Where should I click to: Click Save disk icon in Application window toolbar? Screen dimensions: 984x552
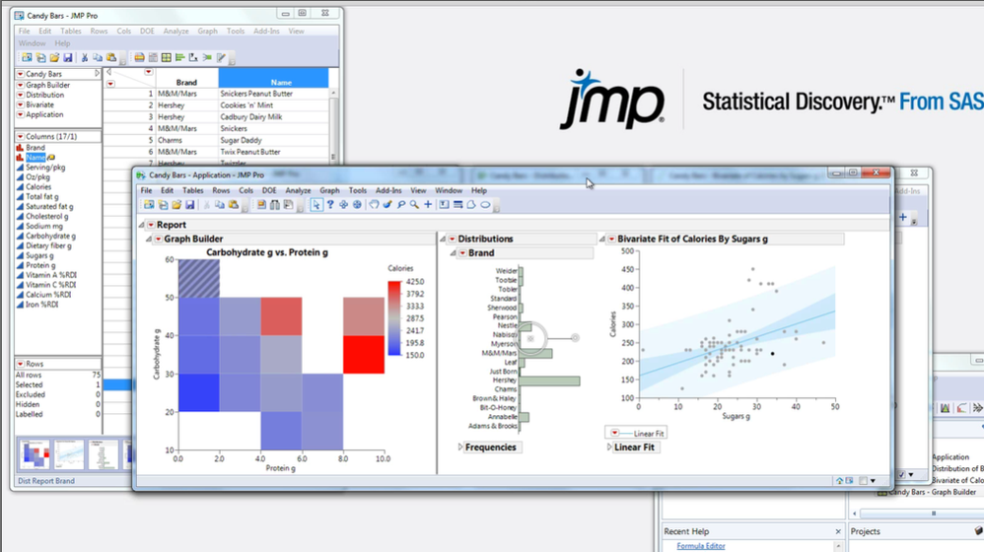tap(189, 204)
